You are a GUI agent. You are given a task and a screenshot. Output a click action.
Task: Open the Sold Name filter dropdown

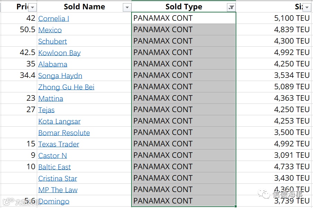[x=127, y=8]
